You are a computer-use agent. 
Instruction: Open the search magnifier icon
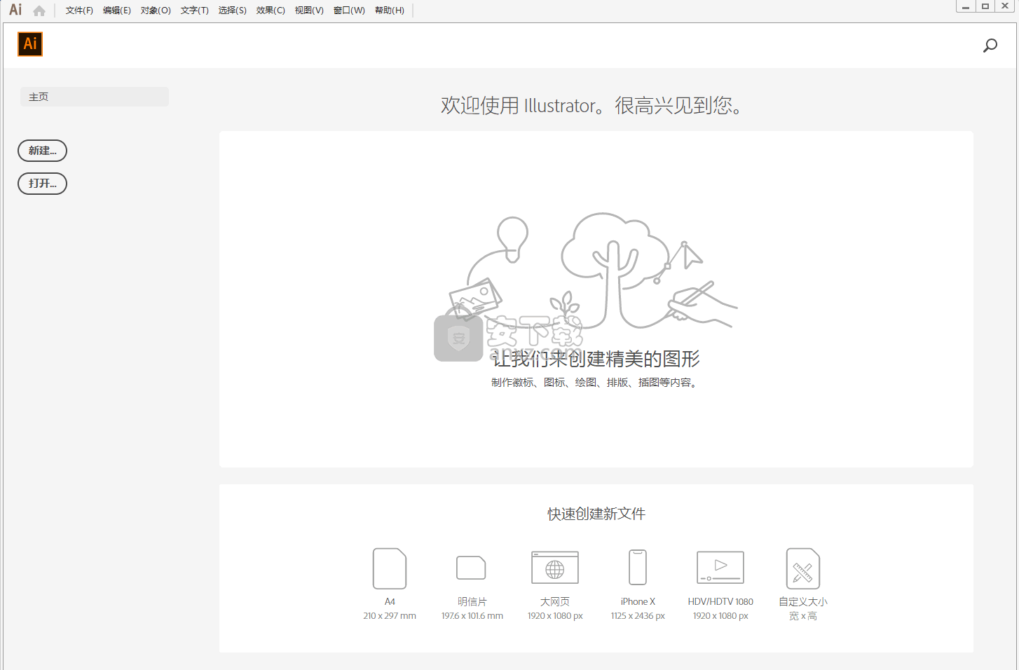(990, 46)
